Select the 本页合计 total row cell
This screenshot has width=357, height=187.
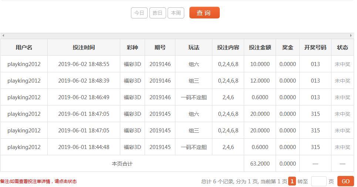[122, 164]
